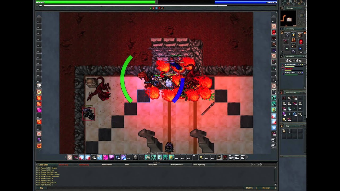Click the chat window scrollbar
Image resolution: width=340 pixels, height=191 pixels.
tap(276, 176)
